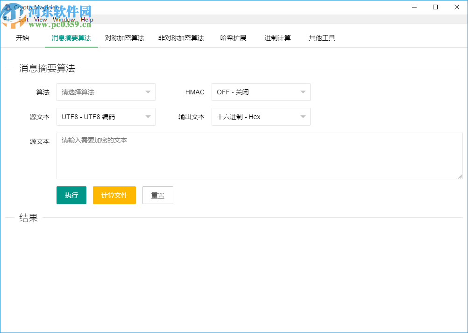The width and height of the screenshot is (468, 333).
Task: Reset the form using the 重置 button
Action: click(157, 195)
